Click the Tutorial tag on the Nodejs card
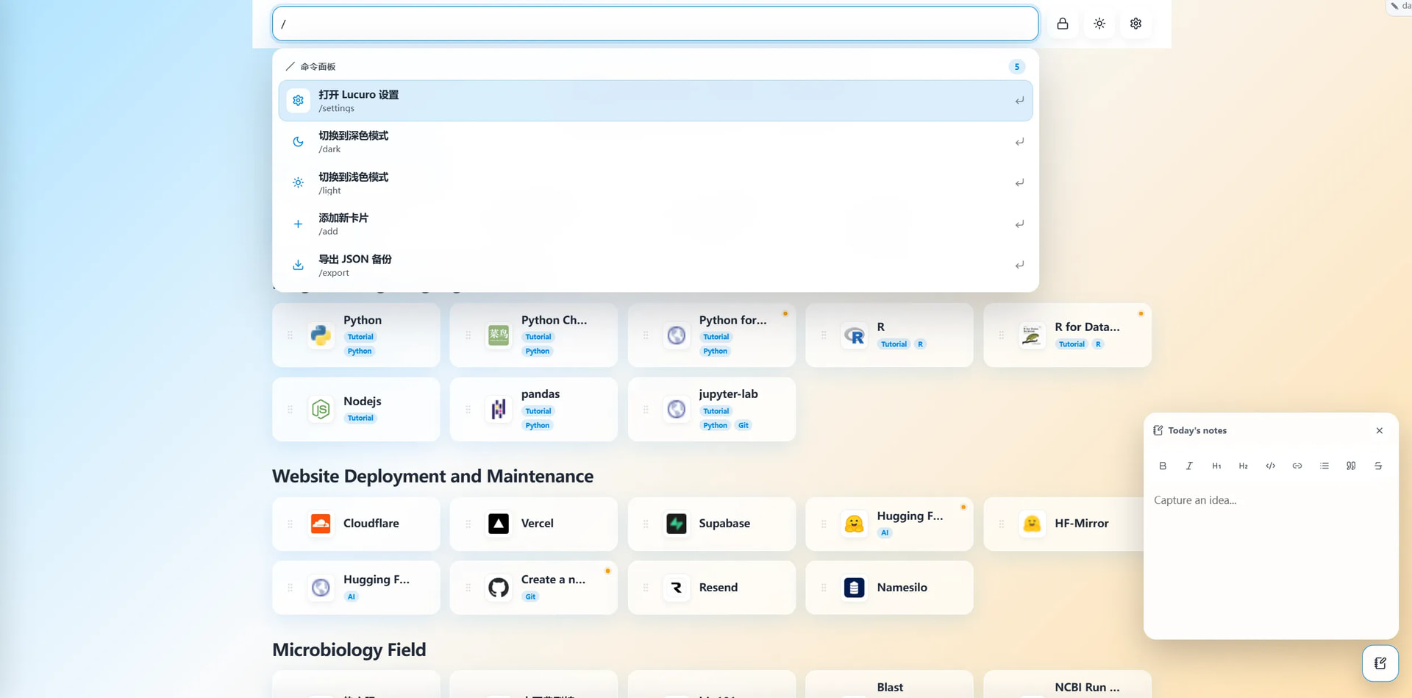The image size is (1412, 698). tap(360, 418)
